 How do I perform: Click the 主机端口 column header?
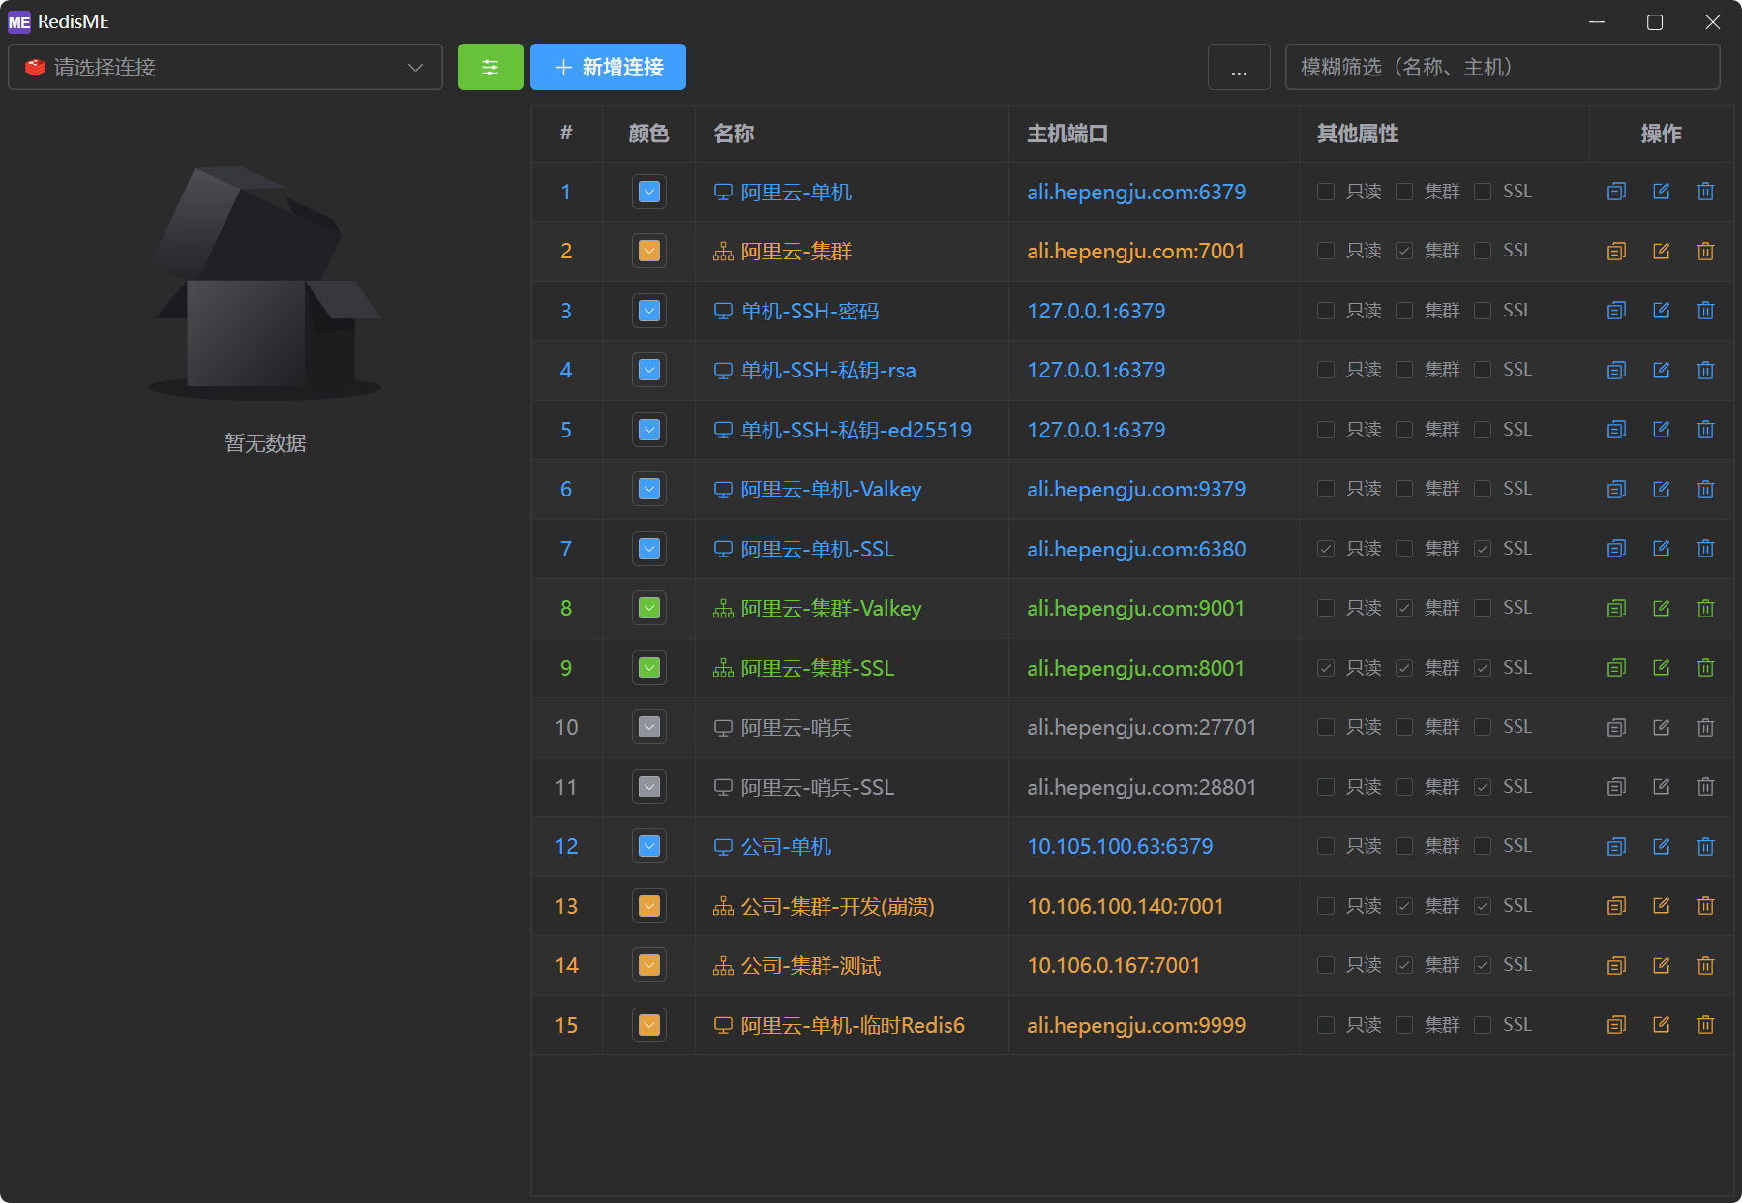coord(1067,134)
